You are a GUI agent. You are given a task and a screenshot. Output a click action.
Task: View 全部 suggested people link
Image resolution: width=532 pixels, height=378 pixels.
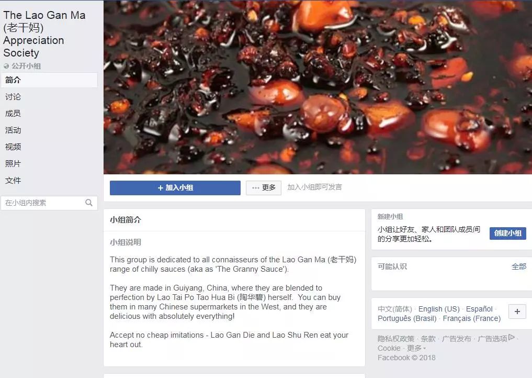coord(519,266)
